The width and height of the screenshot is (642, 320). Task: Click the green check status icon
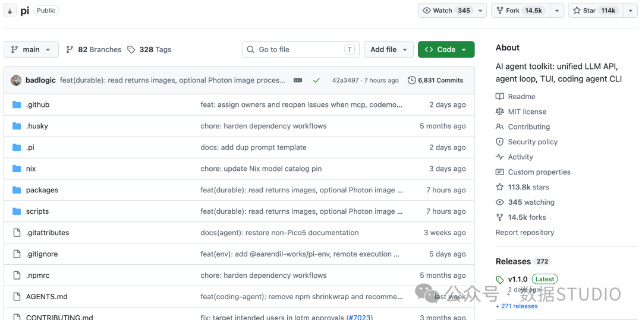(316, 81)
